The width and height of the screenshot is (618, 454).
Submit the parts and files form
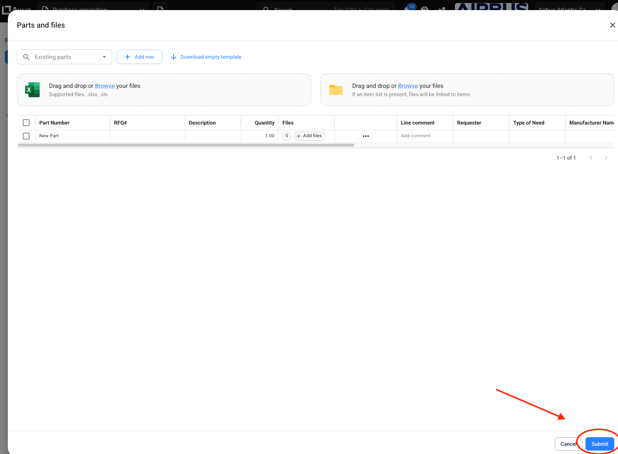(x=599, y=444)
